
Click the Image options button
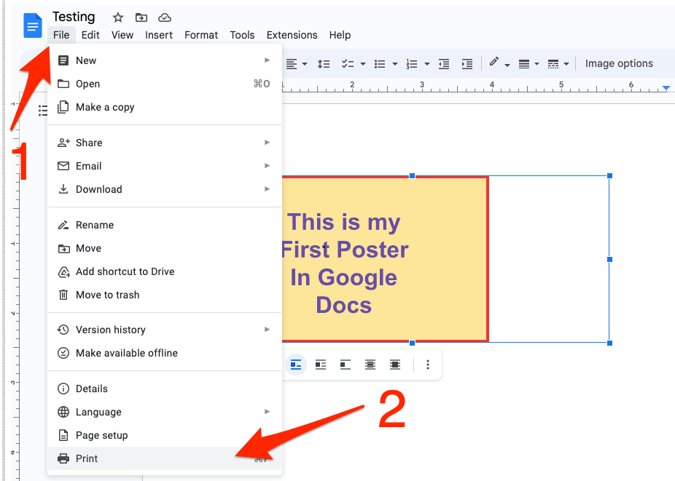[x=619, y=63]
